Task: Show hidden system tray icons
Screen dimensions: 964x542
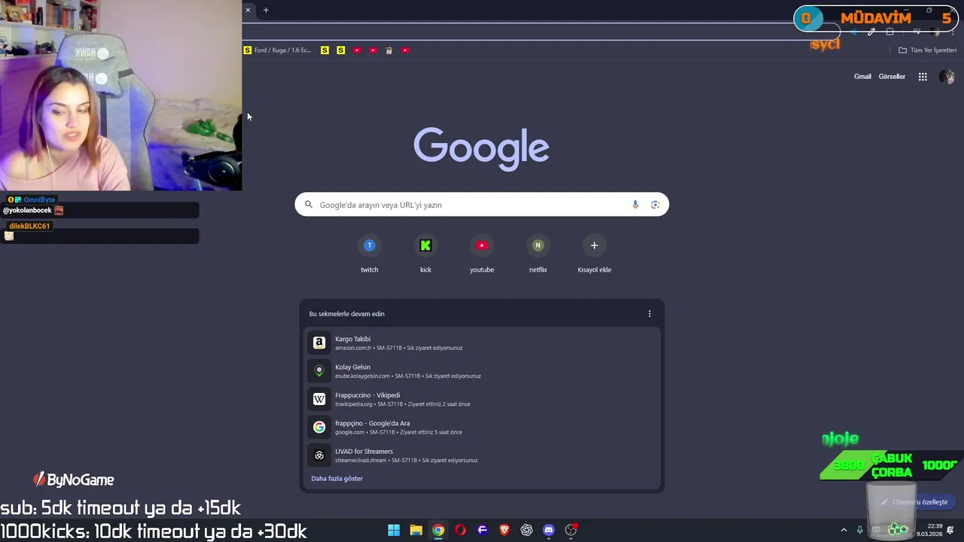Action: point(843,530)
